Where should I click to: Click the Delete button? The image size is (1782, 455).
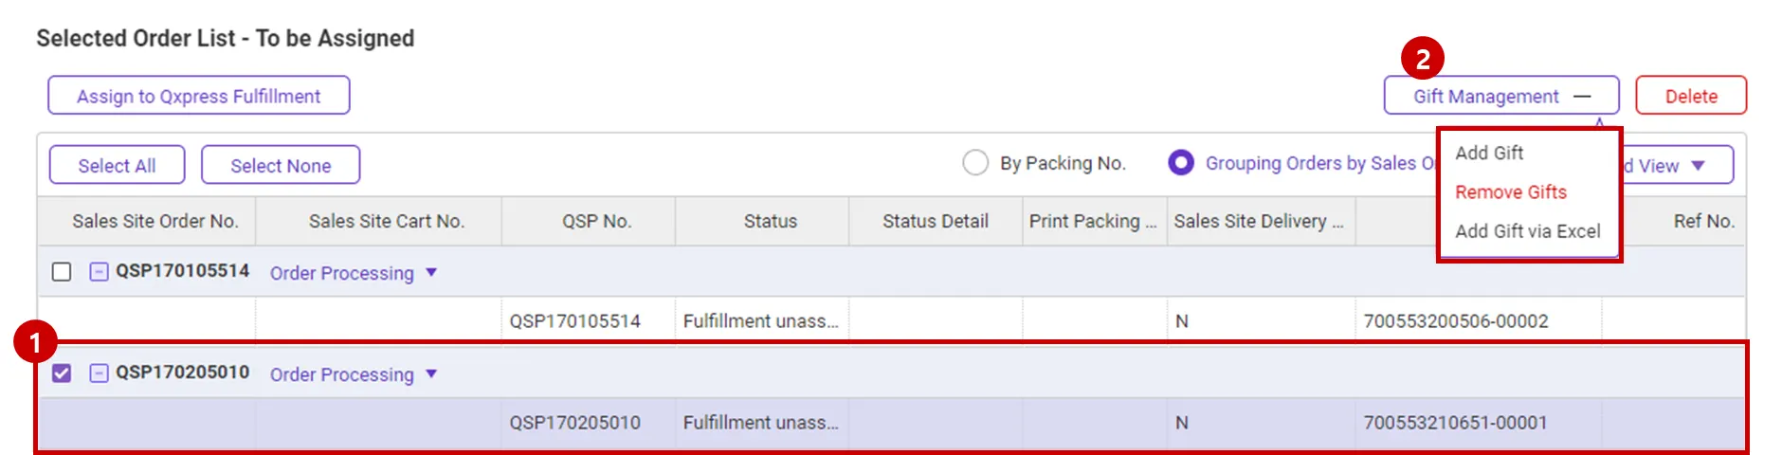pos(1690,96)
